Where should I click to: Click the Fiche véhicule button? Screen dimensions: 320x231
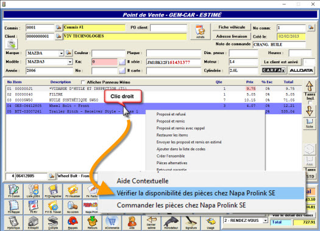232,27
